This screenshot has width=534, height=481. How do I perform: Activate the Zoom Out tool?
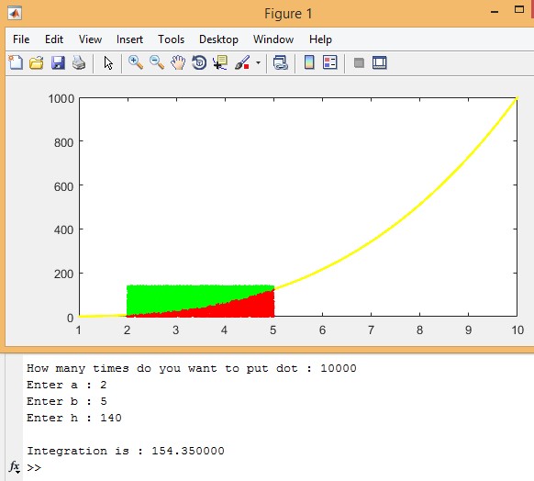(157, 62)
